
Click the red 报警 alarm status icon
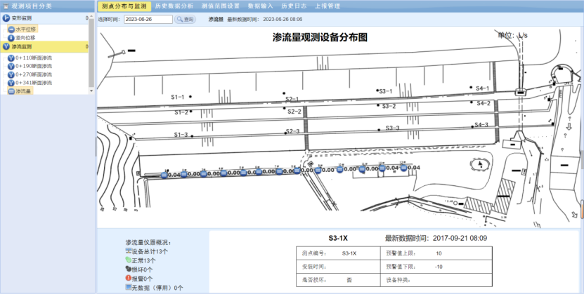[129, 278]
